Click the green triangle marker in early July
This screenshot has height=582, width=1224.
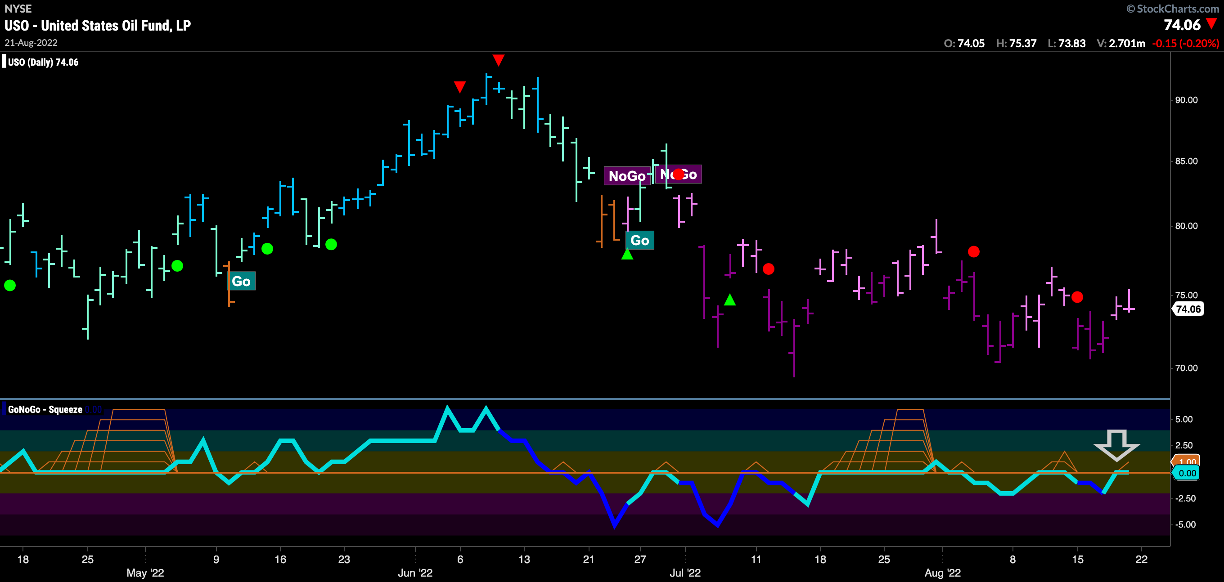[730, 300]
